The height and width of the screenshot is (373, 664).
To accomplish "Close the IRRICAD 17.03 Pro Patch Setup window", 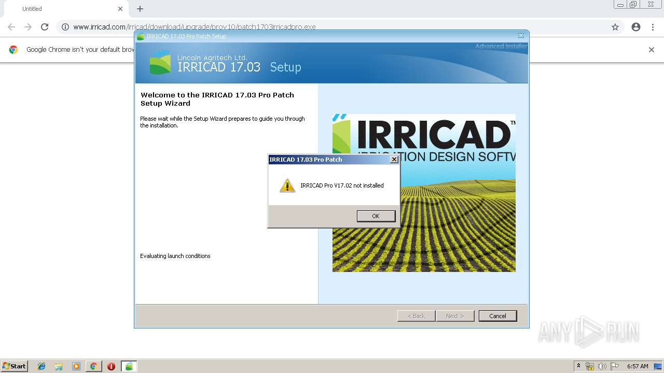I will click(521, 36).
